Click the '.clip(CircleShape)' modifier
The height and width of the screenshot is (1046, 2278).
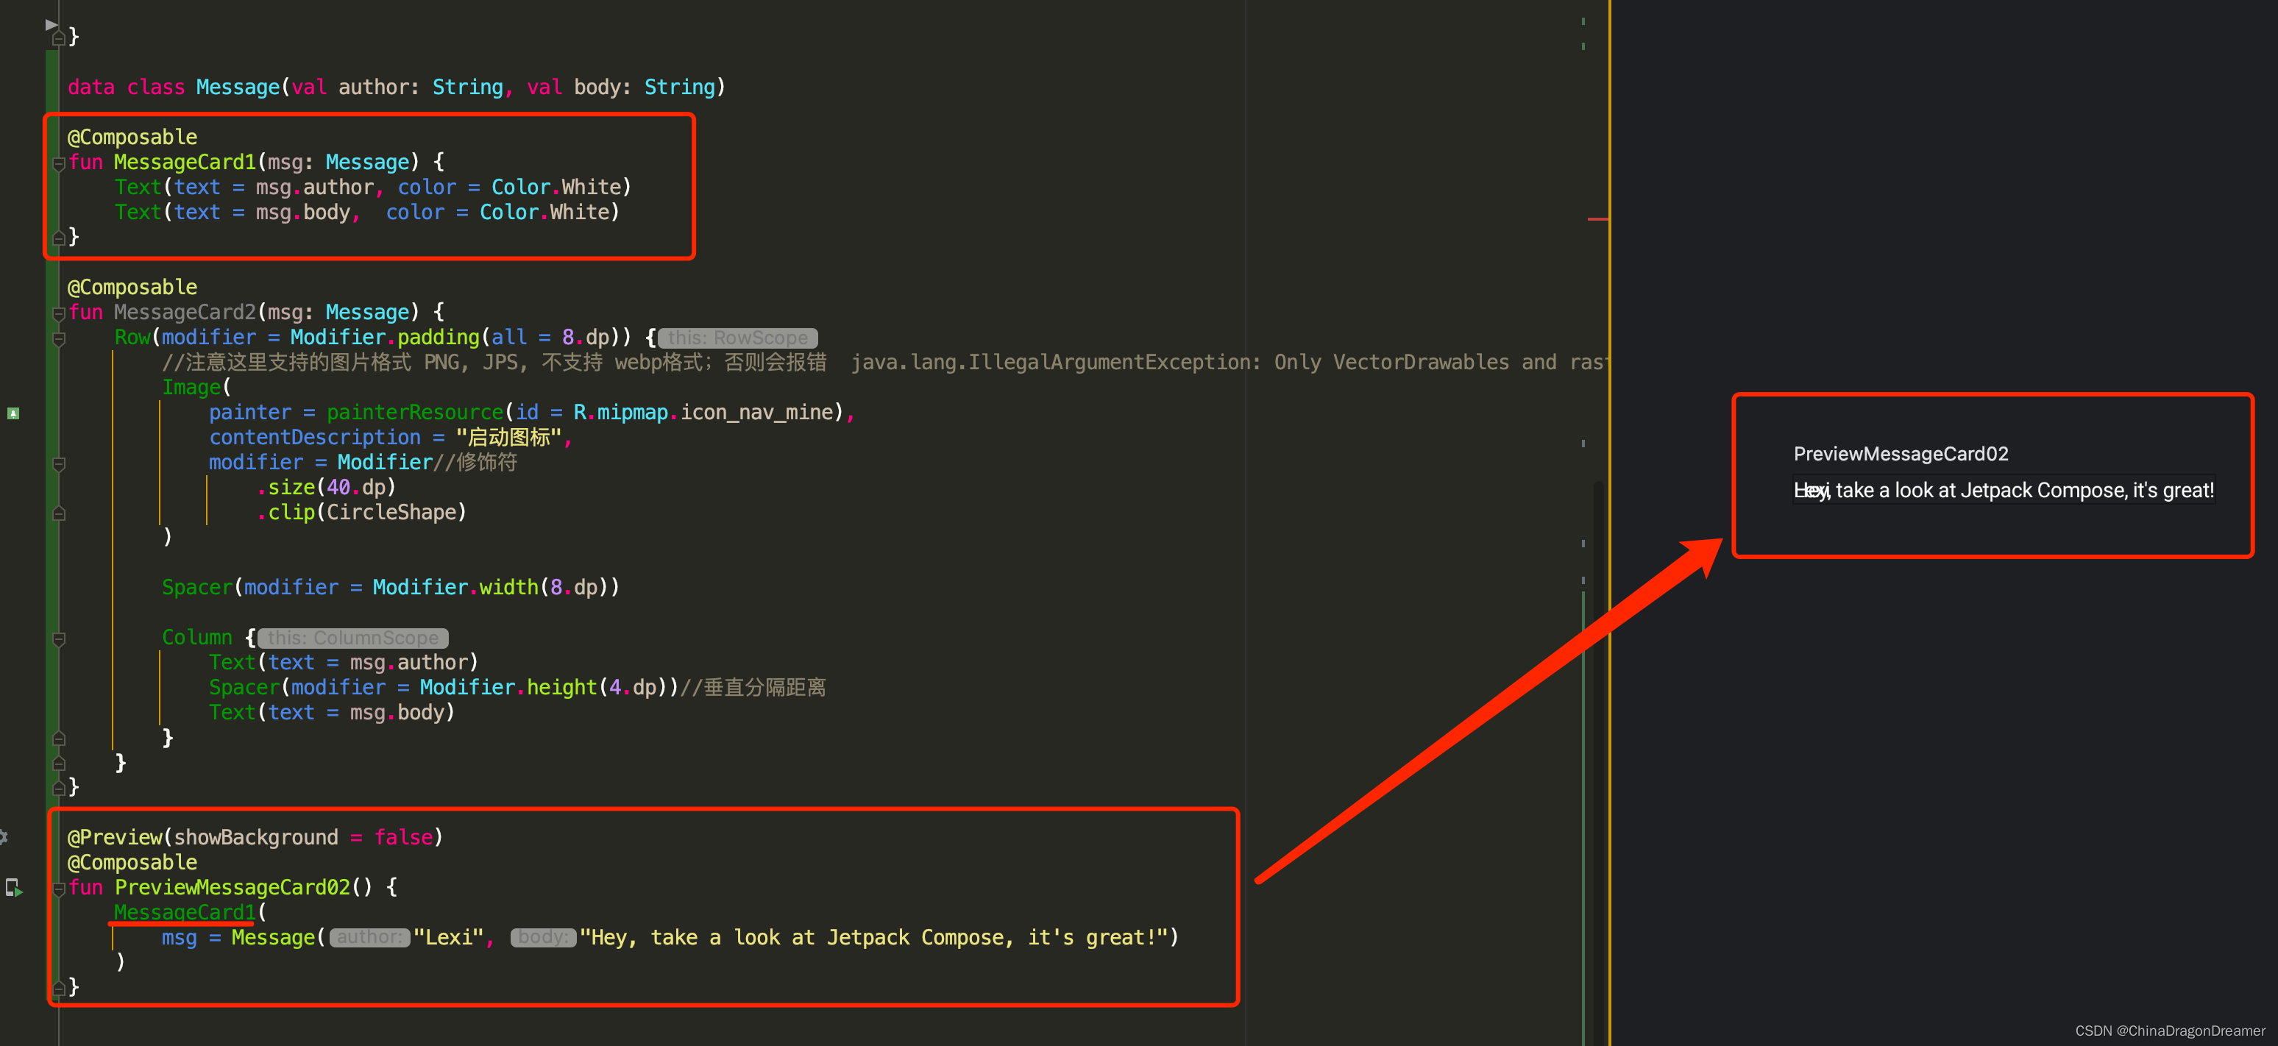(362, 512)
